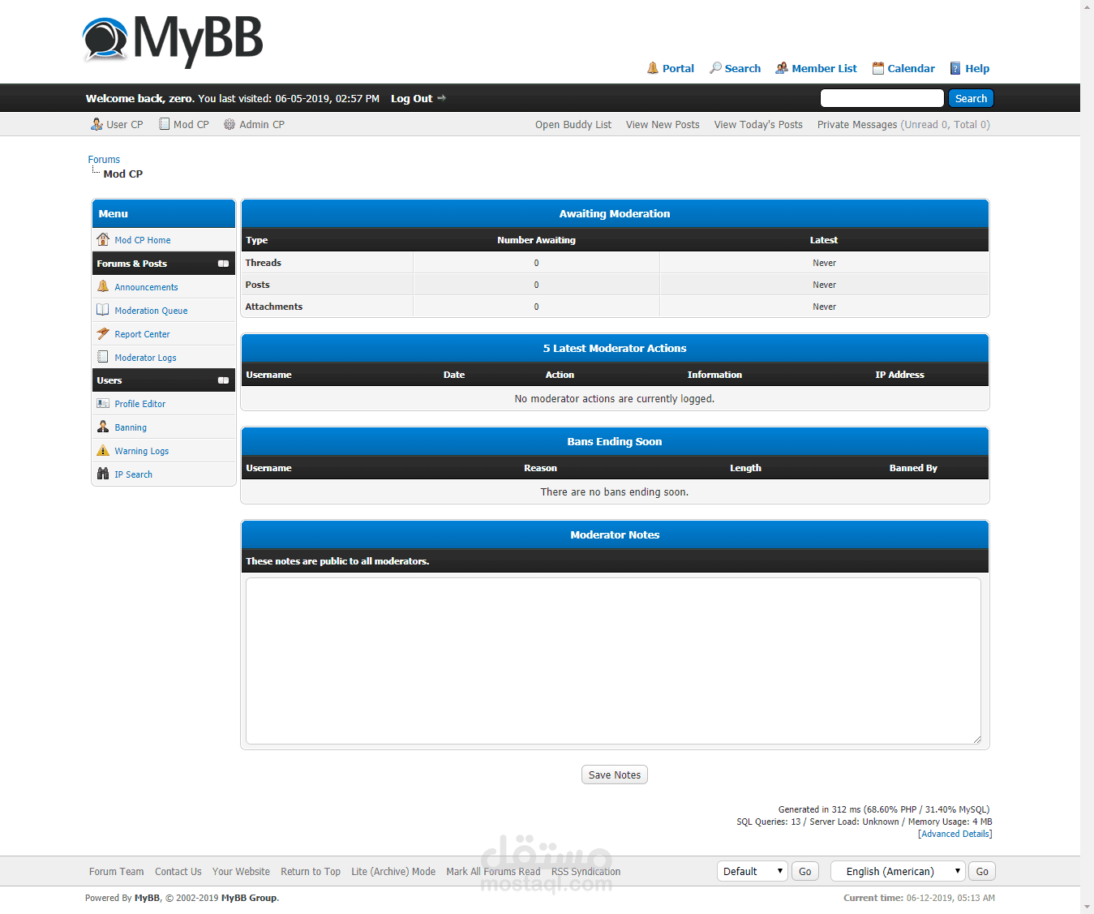Image resolution: width=1094 pixels, height=914 pixels.
Task: Click the Moderator Logs notepad icon
Action: pos(103,357)
